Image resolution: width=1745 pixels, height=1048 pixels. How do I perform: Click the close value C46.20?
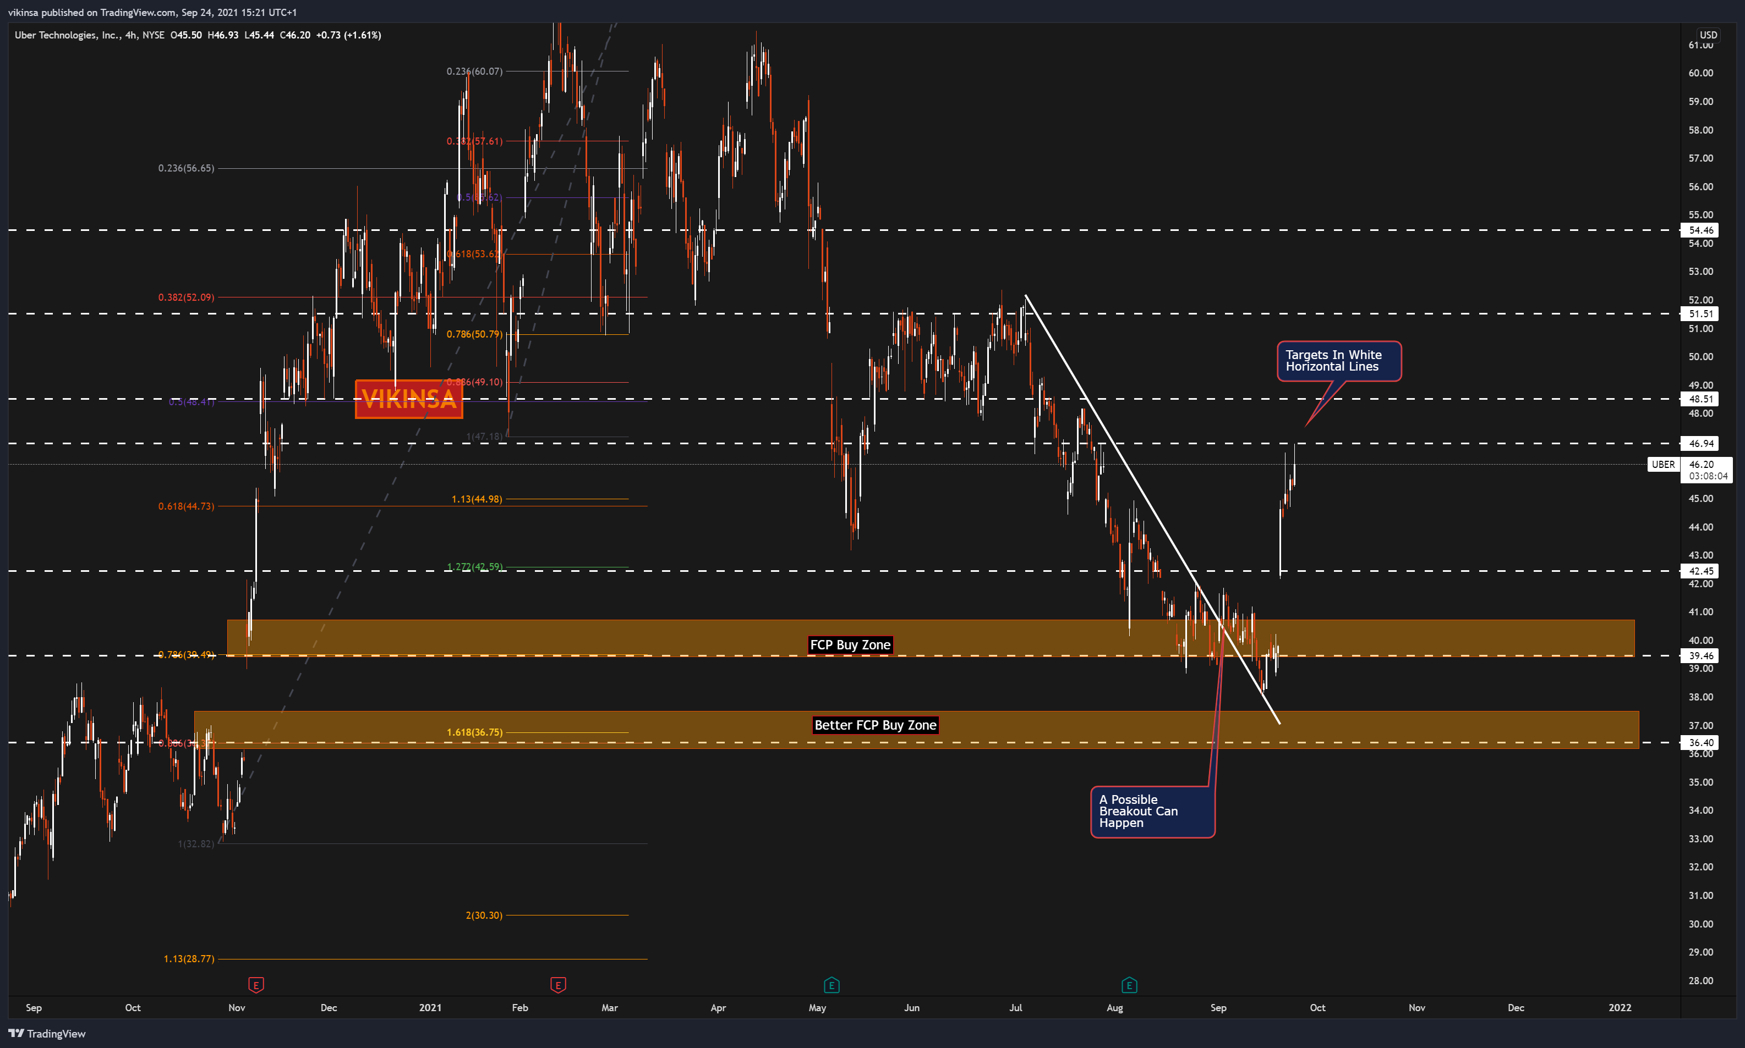click(295, 35)
